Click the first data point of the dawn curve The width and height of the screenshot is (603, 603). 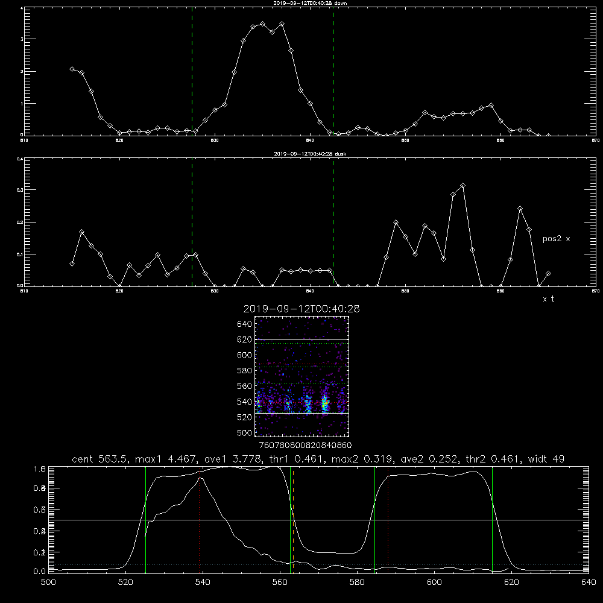(72, 69)
